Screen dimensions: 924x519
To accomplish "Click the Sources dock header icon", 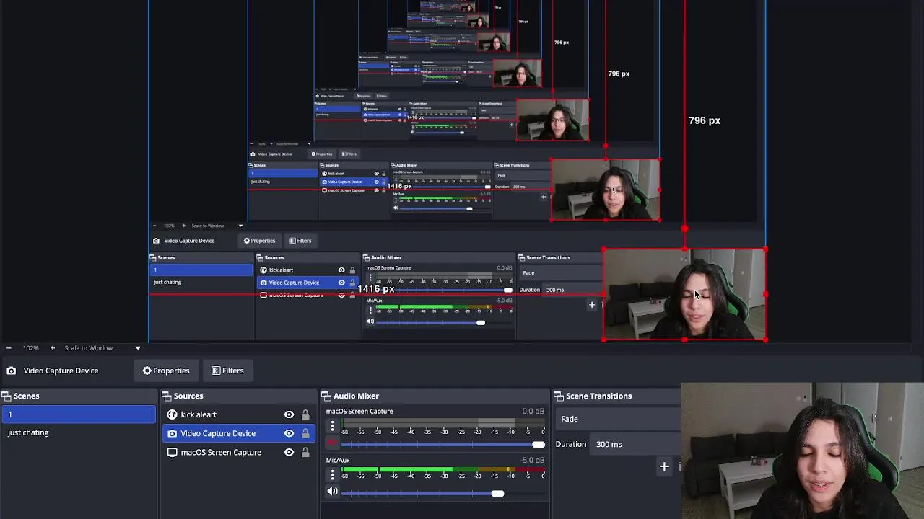I will point(167,396).
